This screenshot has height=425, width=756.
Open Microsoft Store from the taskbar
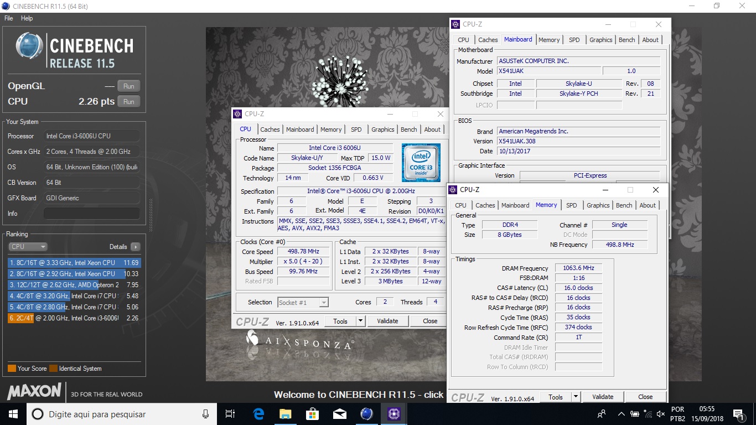(312, 414)
